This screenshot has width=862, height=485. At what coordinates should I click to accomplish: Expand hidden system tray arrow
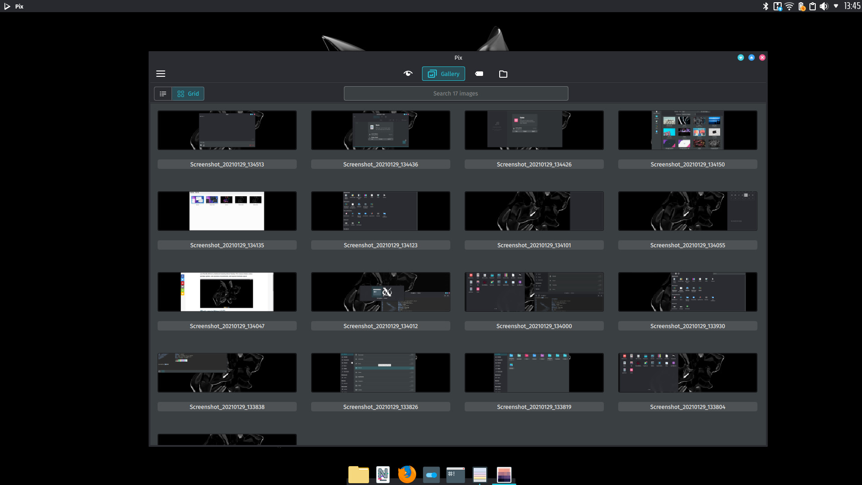pyautogui.click(x=836, y=6)
